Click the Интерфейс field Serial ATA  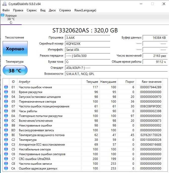click(88, 50)
